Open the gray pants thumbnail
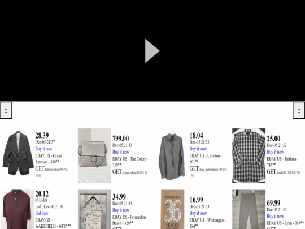Image resolution: width=305 pixels, height=229 pixels. (x=249, y=209)
